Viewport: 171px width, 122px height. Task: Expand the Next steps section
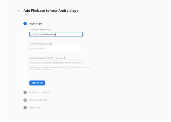click(x=35, y=108)
